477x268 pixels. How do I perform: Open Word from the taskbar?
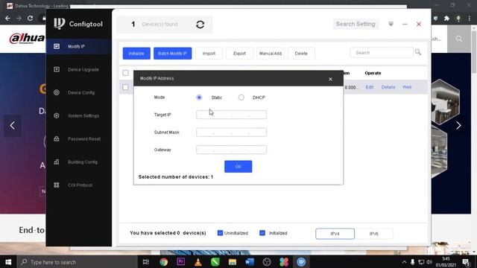[250, 262]
